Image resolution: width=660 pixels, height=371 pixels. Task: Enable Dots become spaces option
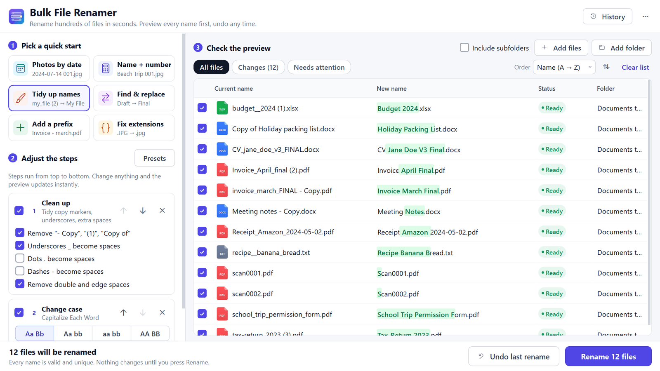[20, 258]
